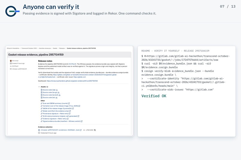241x160 pixels.
Task: Click the download icon beside Source code (tar.gz)
Action: click(x=59, y=92)
